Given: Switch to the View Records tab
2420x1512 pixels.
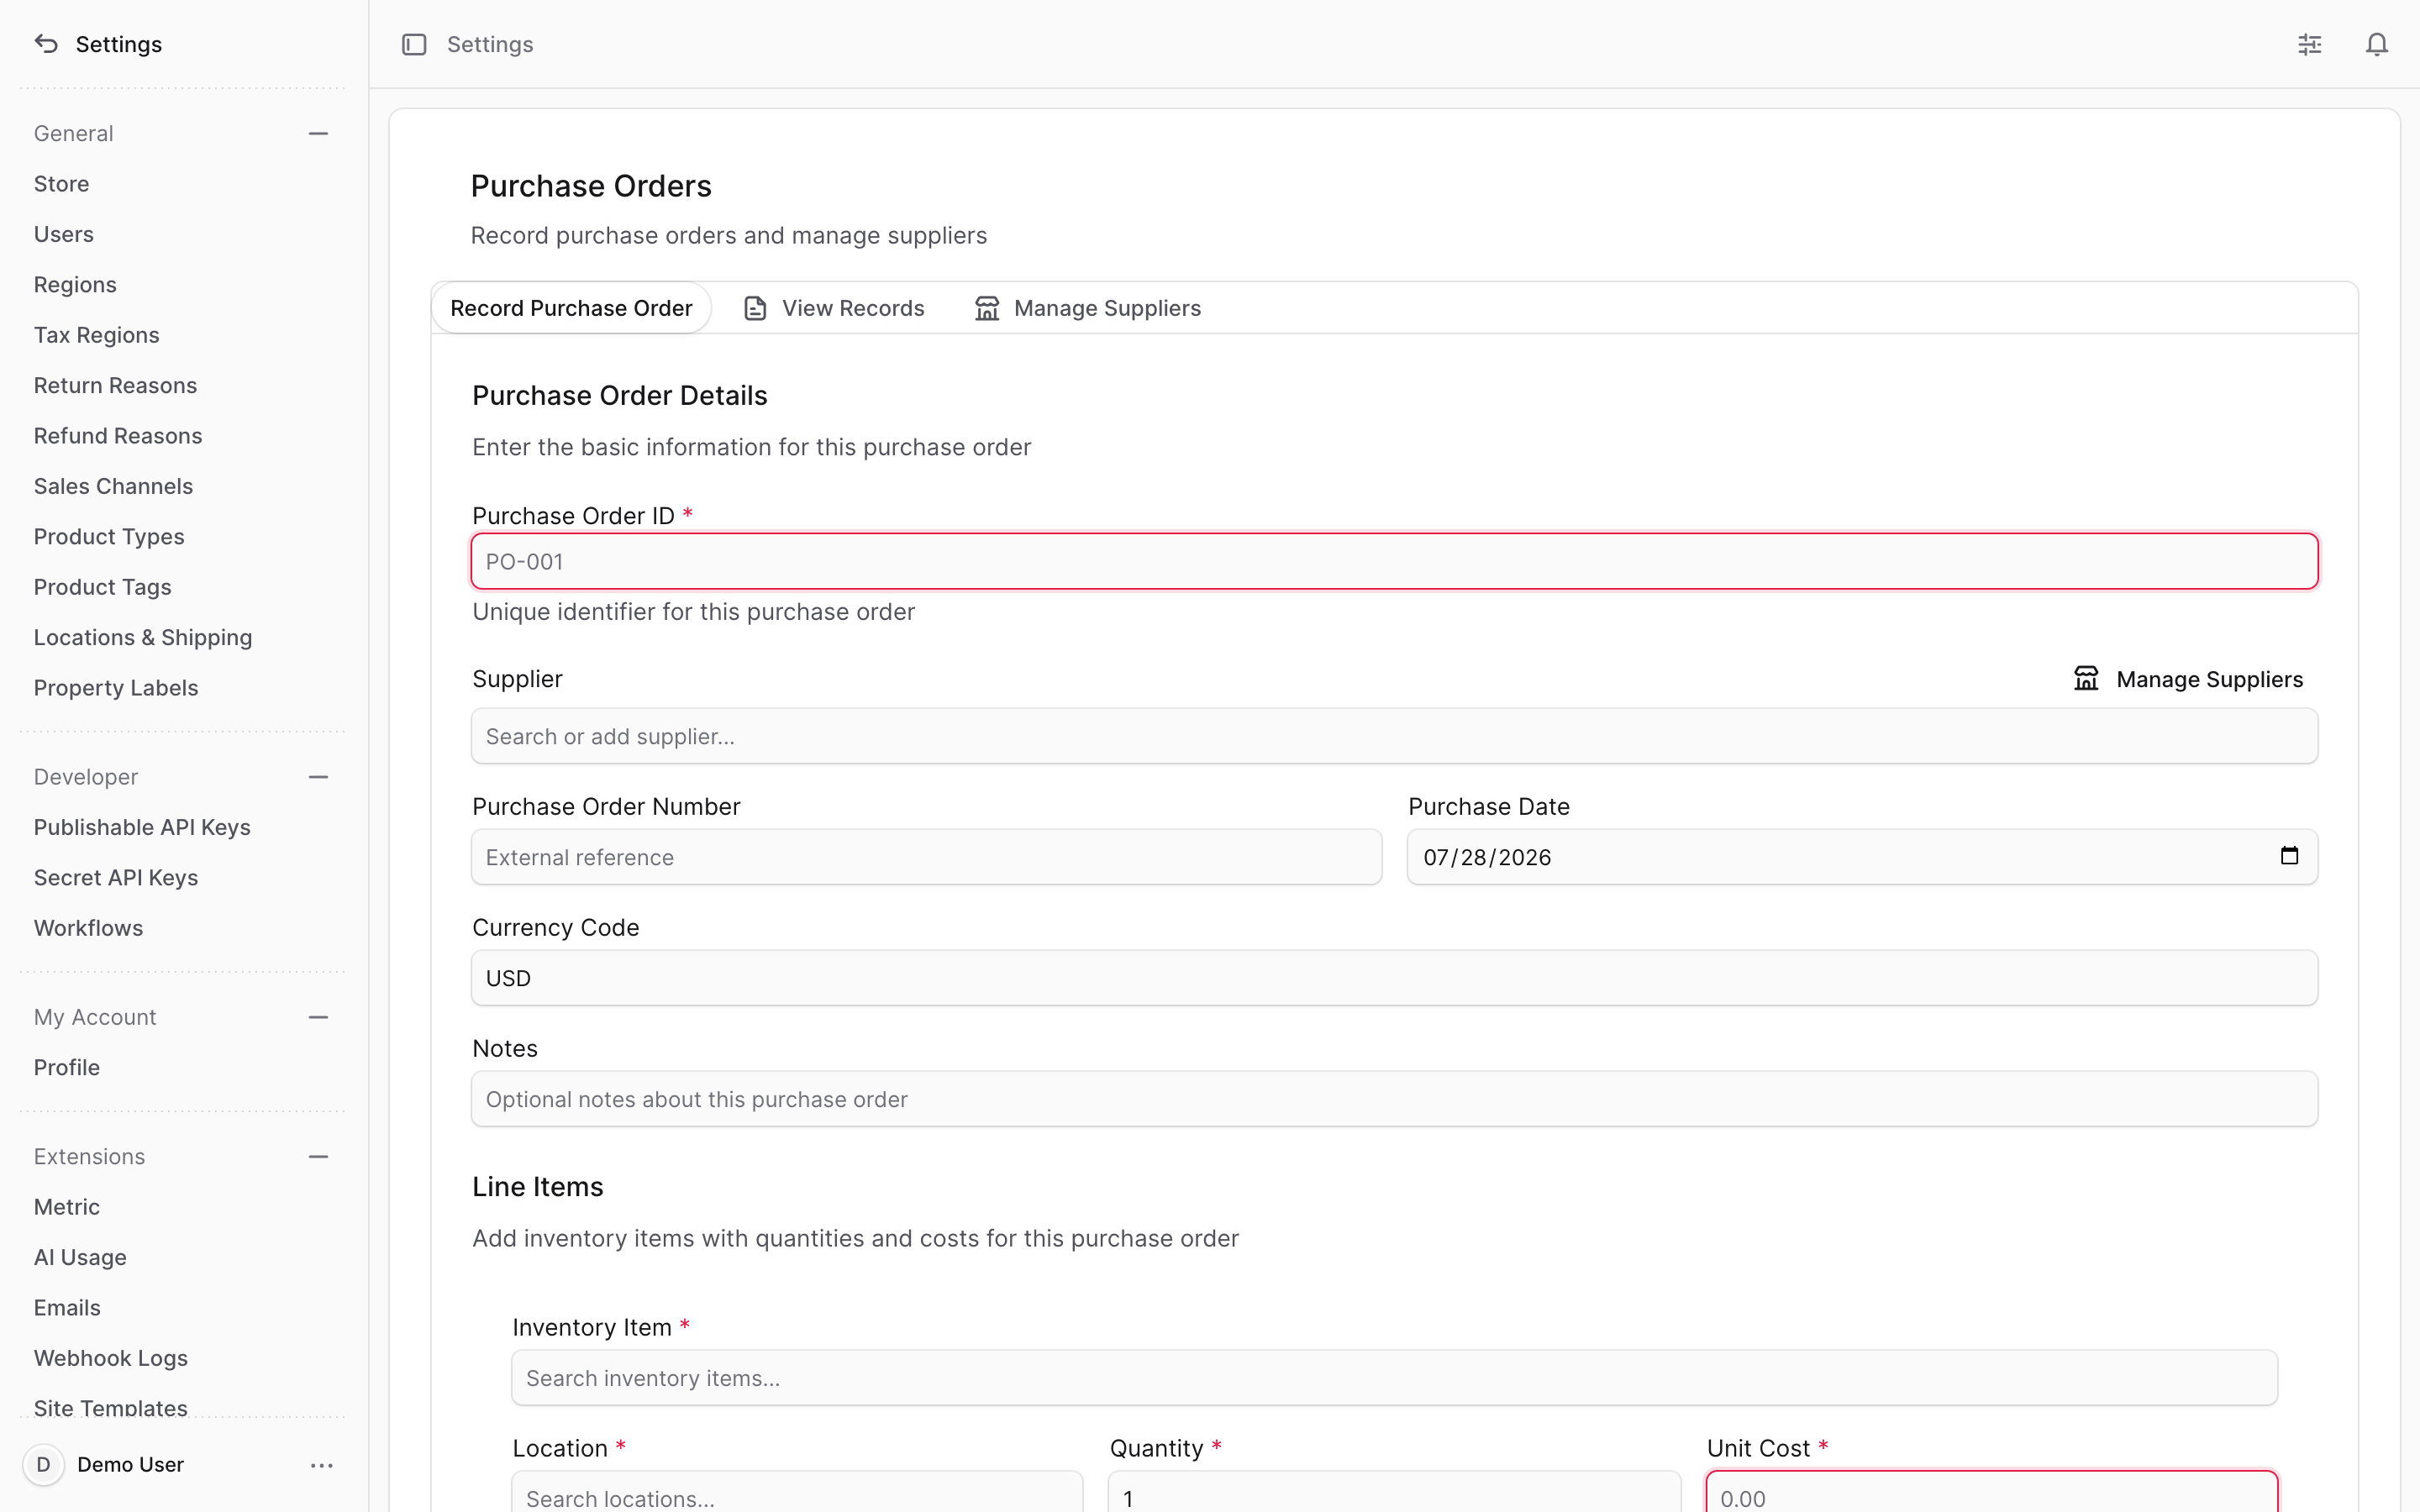Looking at the screenshot, I should [x=834, y=308].
